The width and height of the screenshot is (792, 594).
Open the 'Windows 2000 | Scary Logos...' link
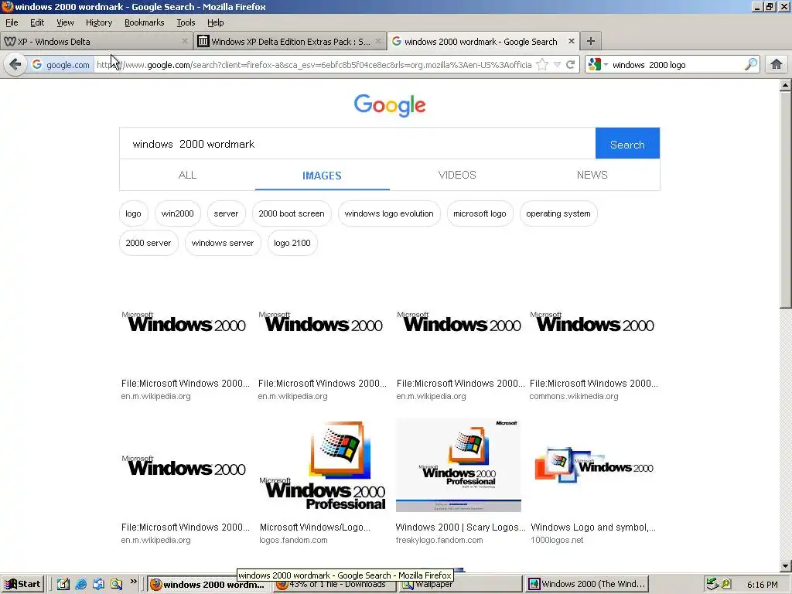461,527
